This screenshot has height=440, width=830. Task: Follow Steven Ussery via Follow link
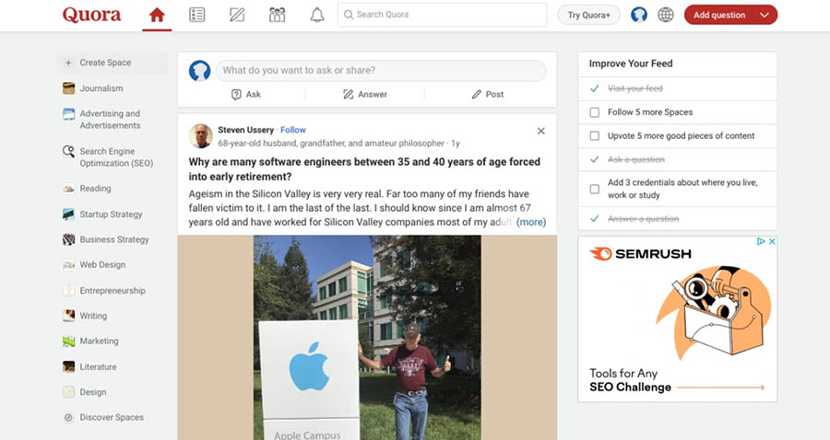(293, 130)
